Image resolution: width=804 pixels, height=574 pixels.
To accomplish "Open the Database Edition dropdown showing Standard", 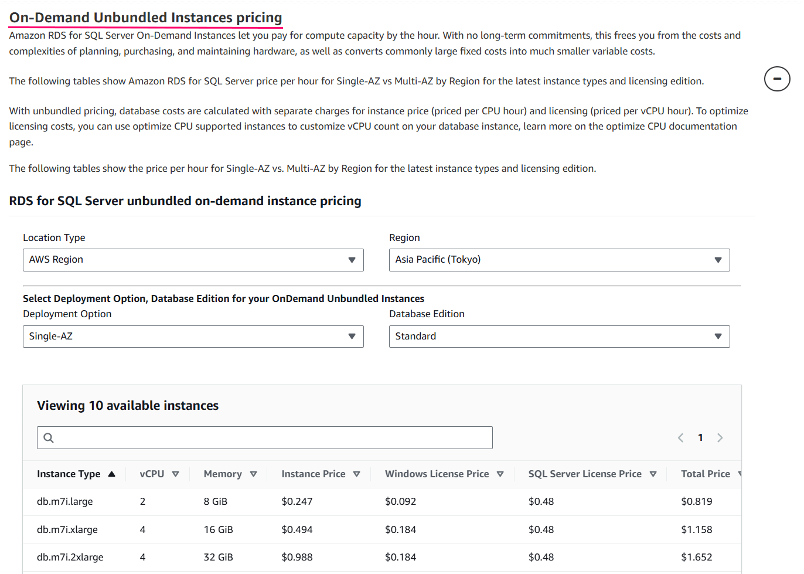I will [559, 337].
